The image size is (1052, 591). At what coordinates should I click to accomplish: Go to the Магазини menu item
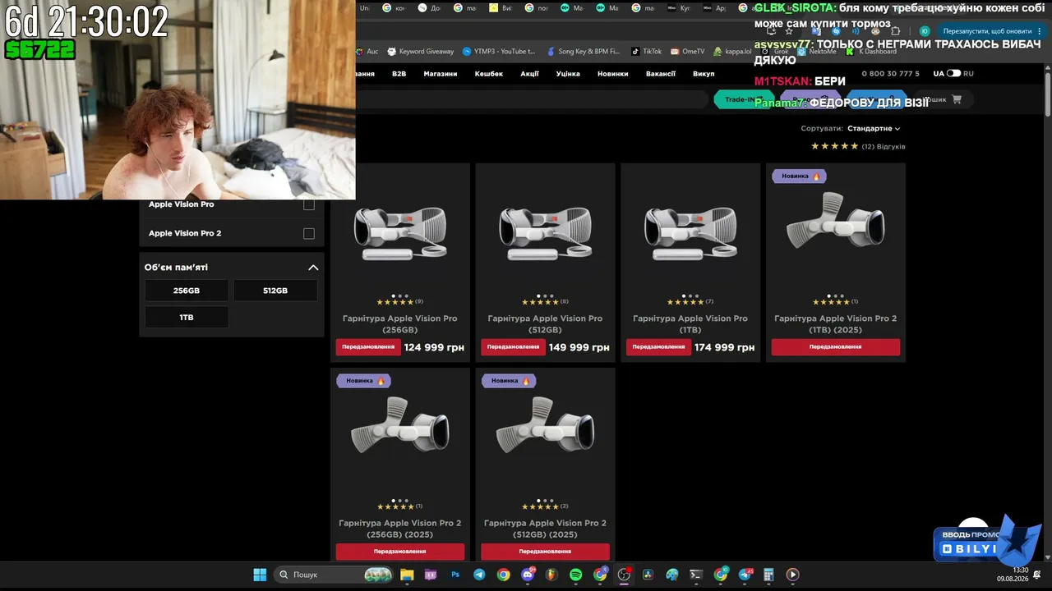click(441, 74)
